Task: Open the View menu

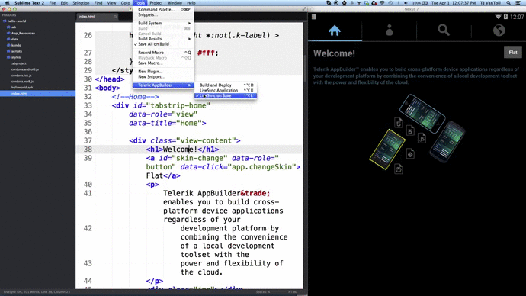Action: coord(111,3)
